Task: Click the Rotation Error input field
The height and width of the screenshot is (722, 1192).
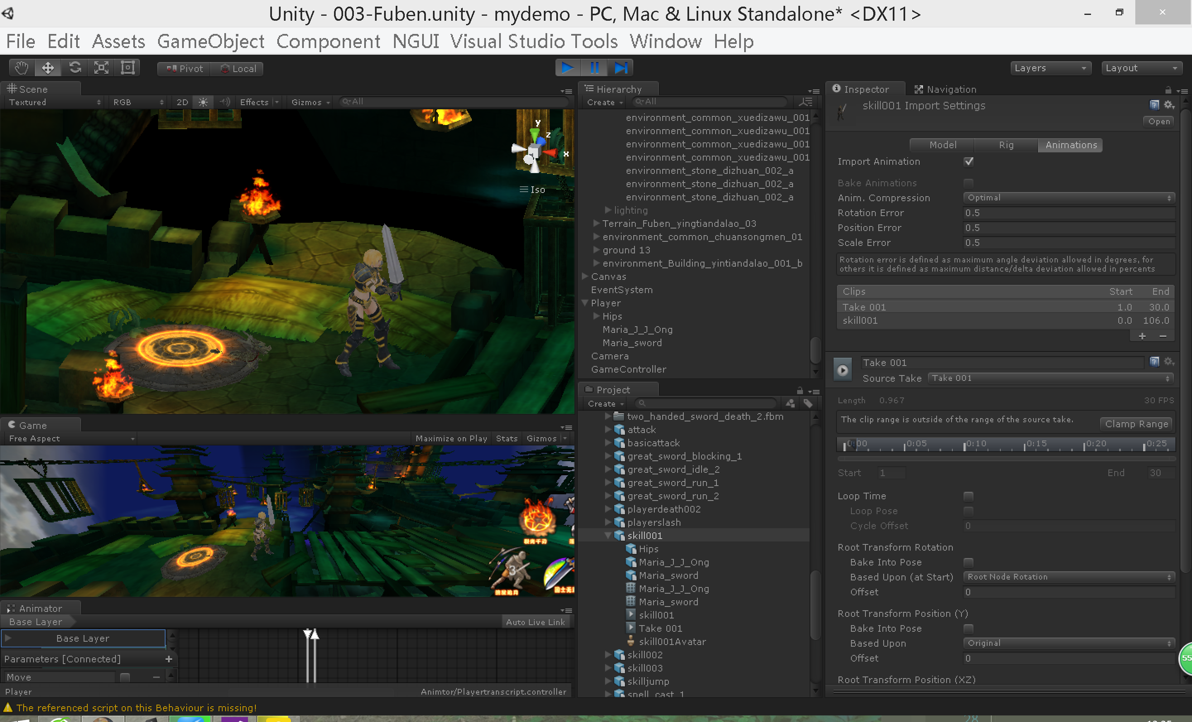Action: [1069, 213]
